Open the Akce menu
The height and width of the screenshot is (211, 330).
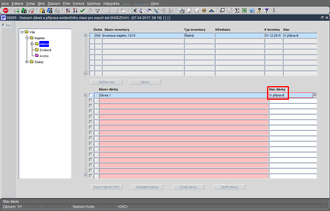tap(5, 4)
